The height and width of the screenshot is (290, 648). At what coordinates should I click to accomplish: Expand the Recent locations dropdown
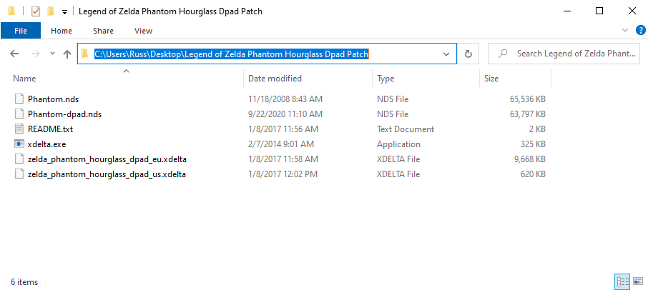pos(52,54)
